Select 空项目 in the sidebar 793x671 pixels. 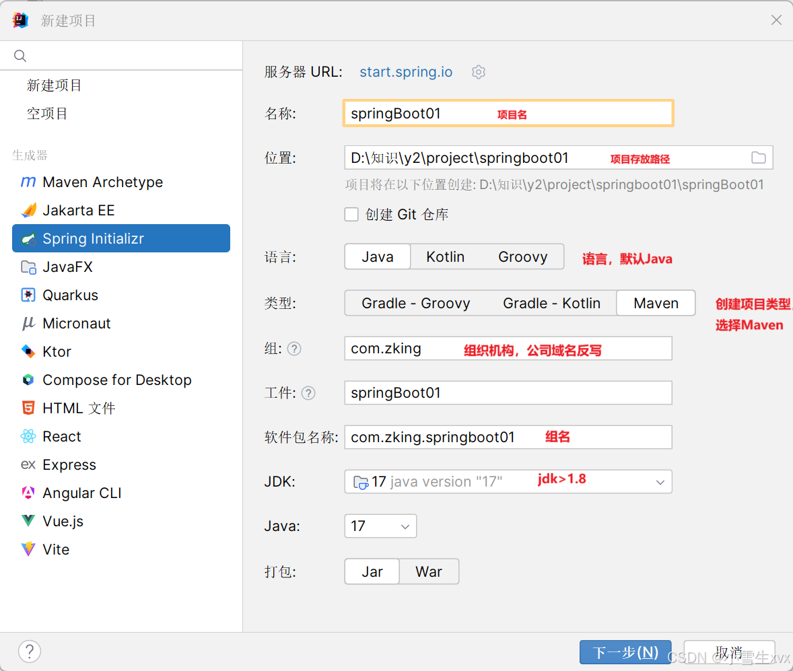[x=121, y=113]
